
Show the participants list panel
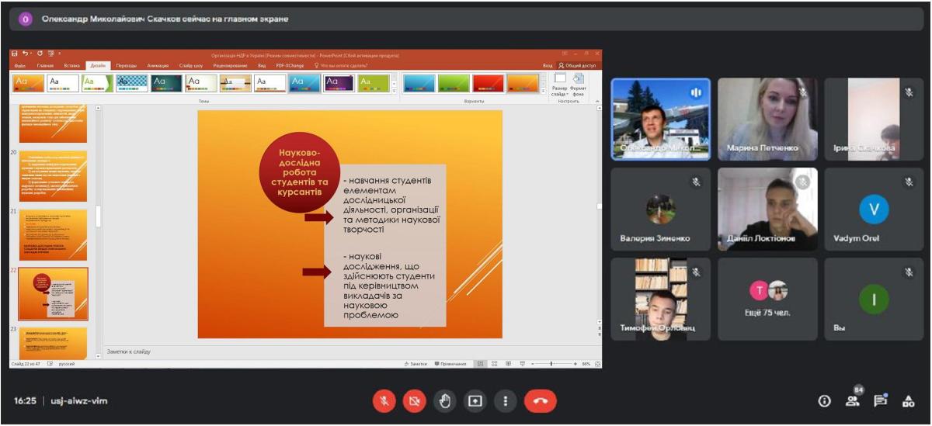coord(853,401)
